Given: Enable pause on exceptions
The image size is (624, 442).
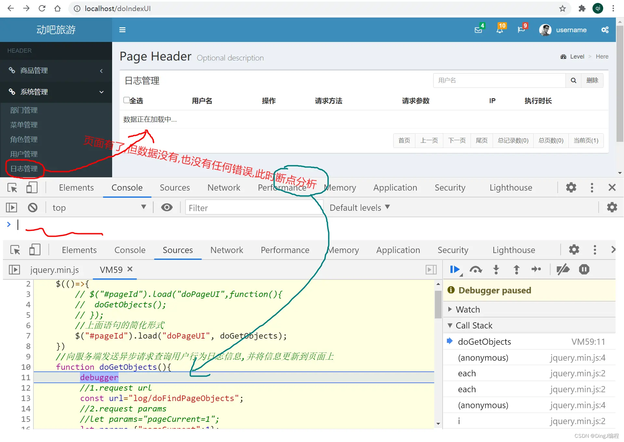Looking at the screenshot, I should pyautogui.click(x=584, y=270).
